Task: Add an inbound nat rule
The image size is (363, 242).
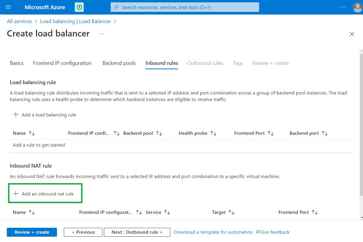Action: 43,194
